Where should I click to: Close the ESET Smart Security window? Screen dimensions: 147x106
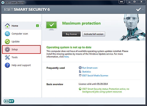coord(141,2)
